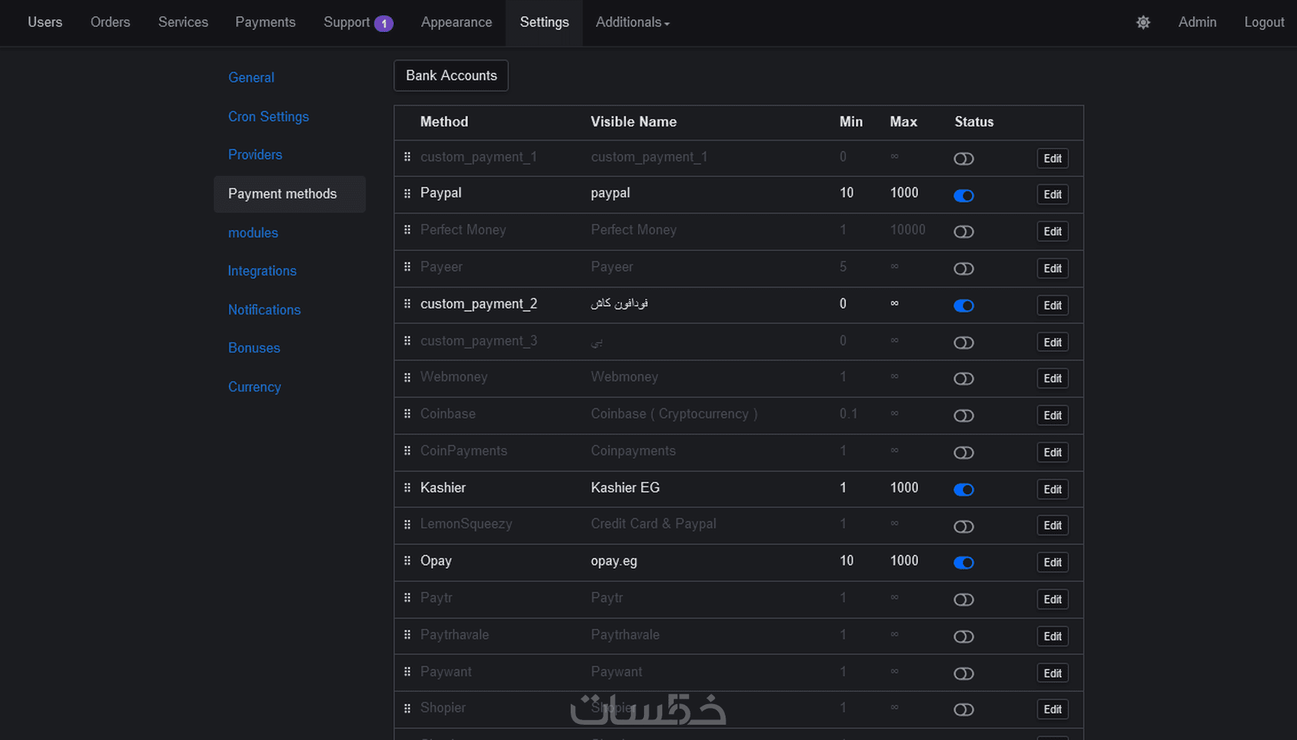Screen dimensions: 1297x740
Task: Select Currency settings in the sidebar
Action: pos(254,387)
